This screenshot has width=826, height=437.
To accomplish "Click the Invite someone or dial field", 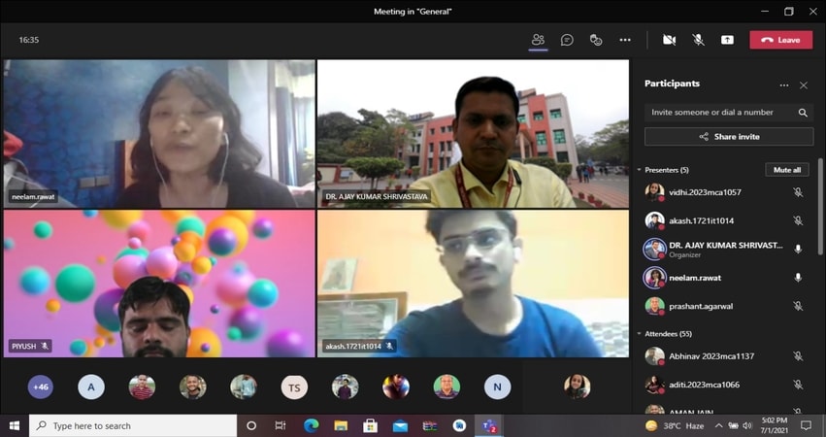I will coord(718,113).
